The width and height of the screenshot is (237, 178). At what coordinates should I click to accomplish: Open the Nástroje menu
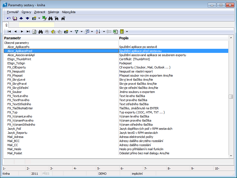(53, 12)
